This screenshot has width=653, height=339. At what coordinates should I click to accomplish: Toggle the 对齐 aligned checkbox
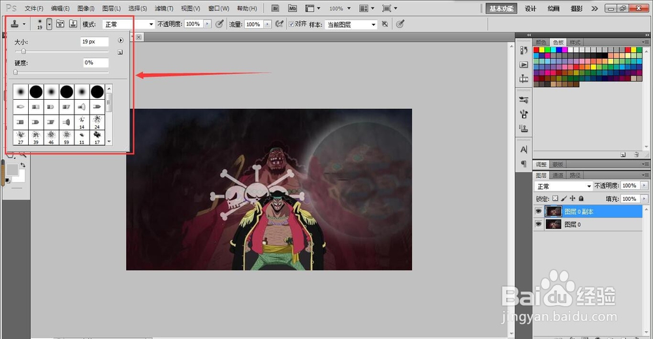[x=291, y=24]
